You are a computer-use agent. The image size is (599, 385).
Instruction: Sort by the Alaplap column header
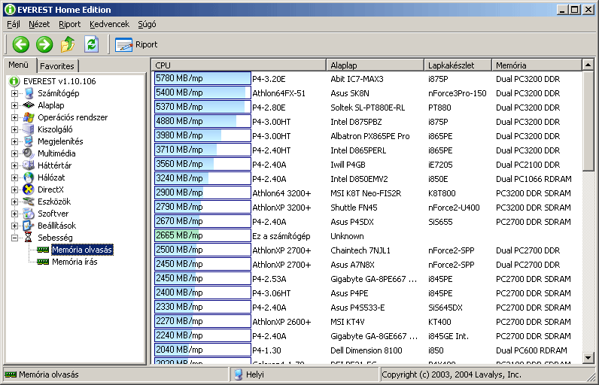tap(375, 65)
